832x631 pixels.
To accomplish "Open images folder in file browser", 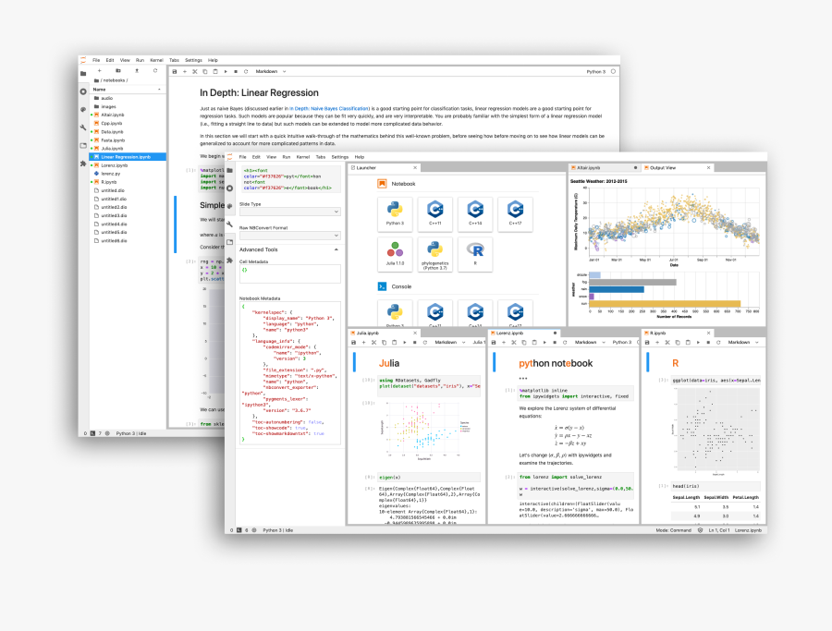I will pyautogui.click(x=128, y=107).
